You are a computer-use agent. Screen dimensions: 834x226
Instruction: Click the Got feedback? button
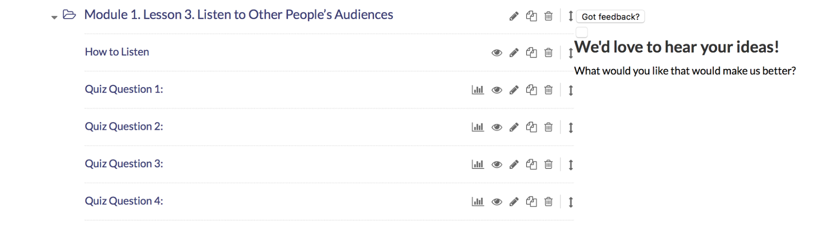pyautogui.click(x=610, y=17)
